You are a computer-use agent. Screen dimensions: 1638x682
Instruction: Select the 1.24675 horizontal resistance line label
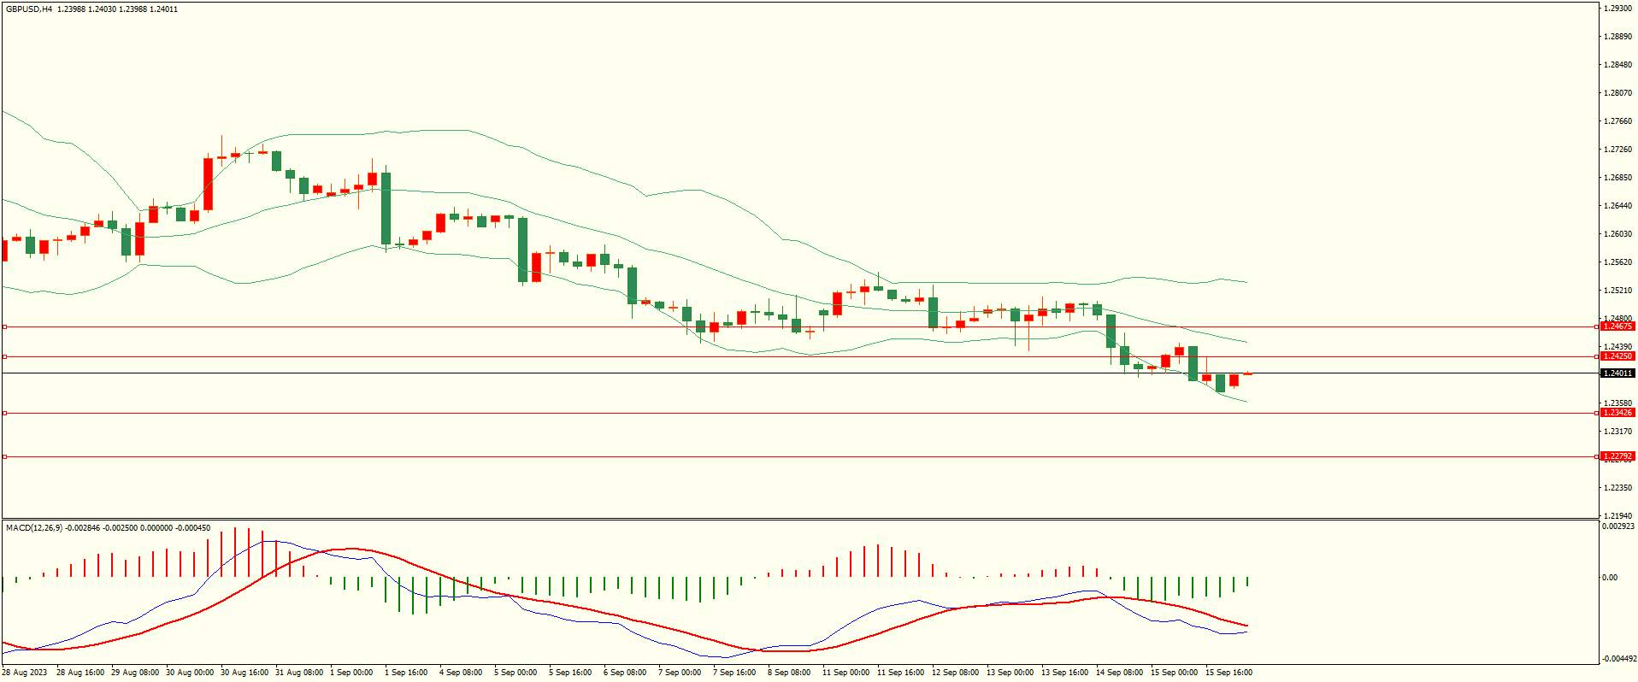[x=1617, y=326]
